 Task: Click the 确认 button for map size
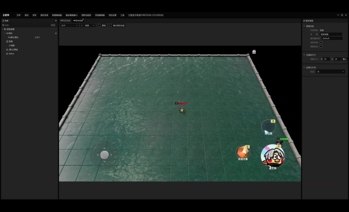tap(344, 59)
